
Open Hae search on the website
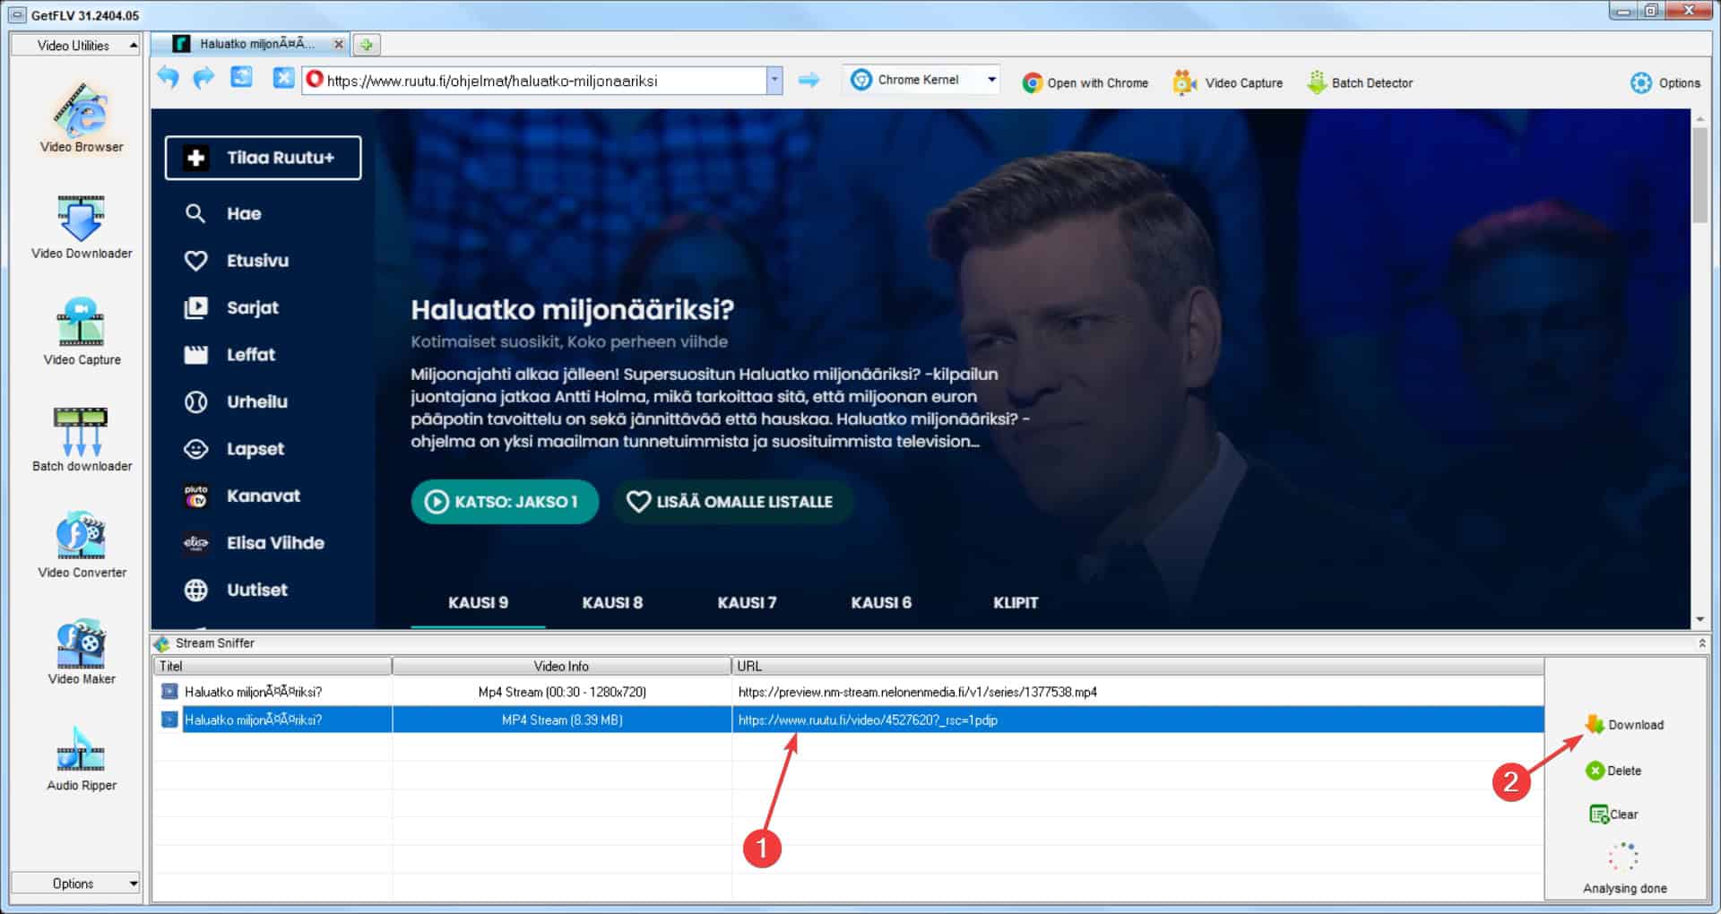coord(224,213)
